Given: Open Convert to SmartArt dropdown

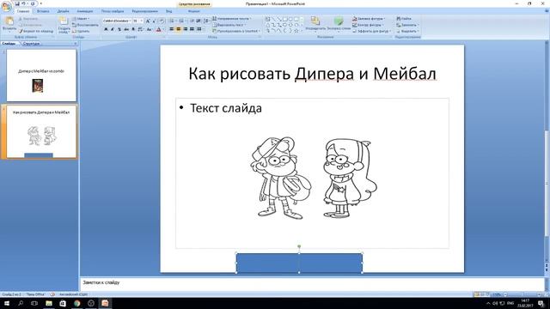Looking at the screenshot, I should (236, 31).
